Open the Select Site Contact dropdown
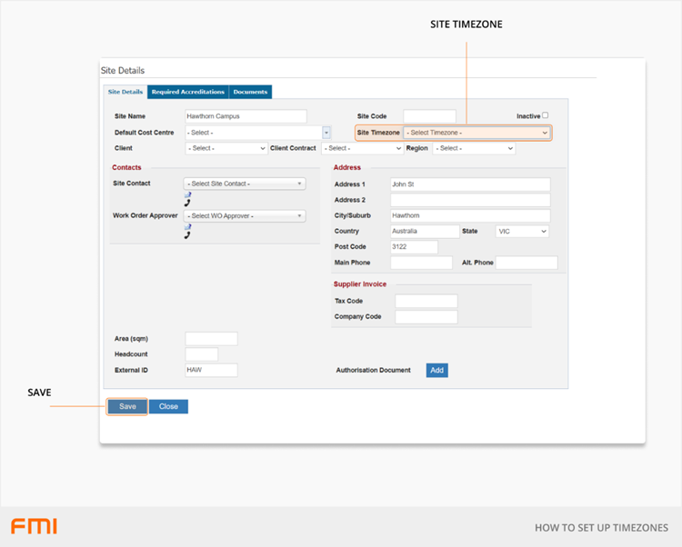682x547 pixels. pyautogui.click(x=245, y=184)
